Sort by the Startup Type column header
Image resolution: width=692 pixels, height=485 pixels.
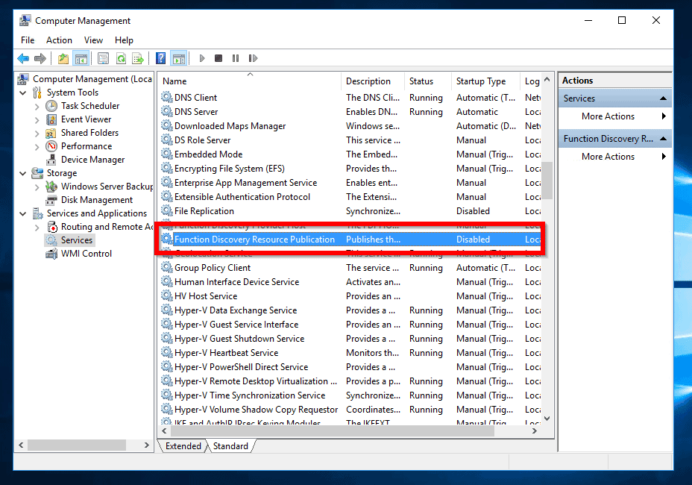pyautogui.click(x=486, y=81)
